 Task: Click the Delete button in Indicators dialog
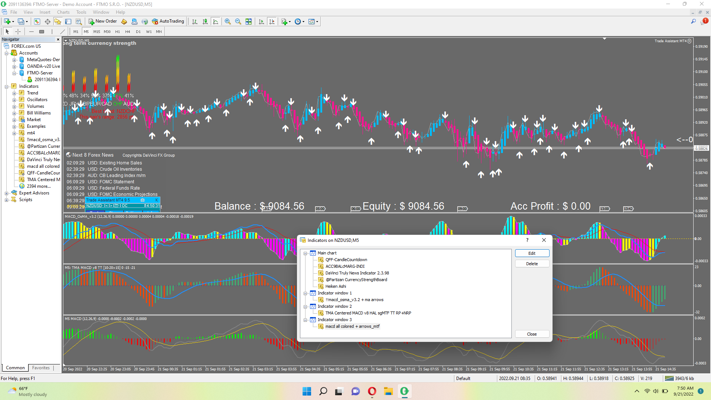click(532, 264)
